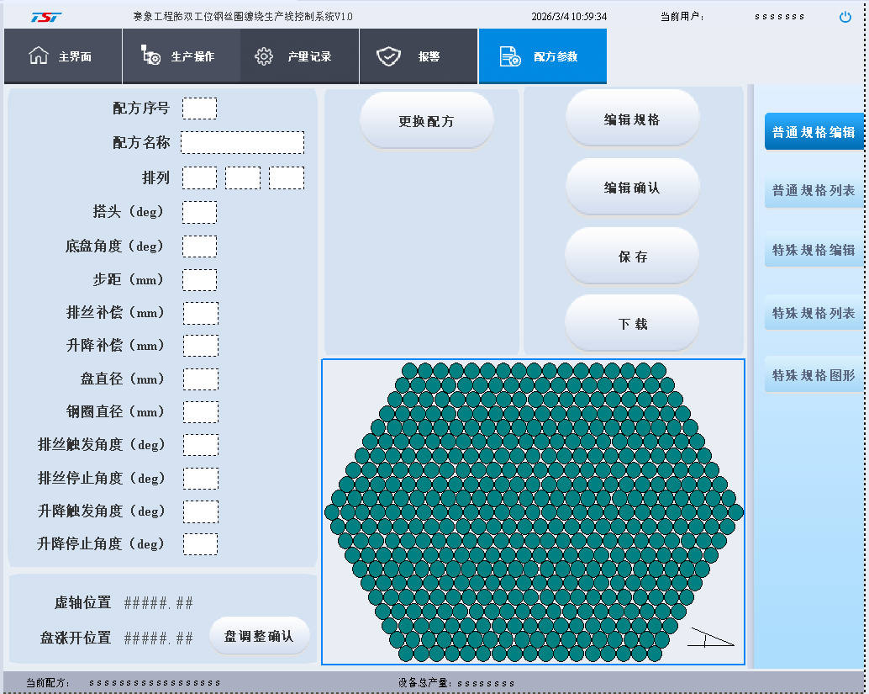The width and height of the screenshot is (869, 694).
Task: Open the 特殊规格列表 side tab
Action: pos(813,313)
